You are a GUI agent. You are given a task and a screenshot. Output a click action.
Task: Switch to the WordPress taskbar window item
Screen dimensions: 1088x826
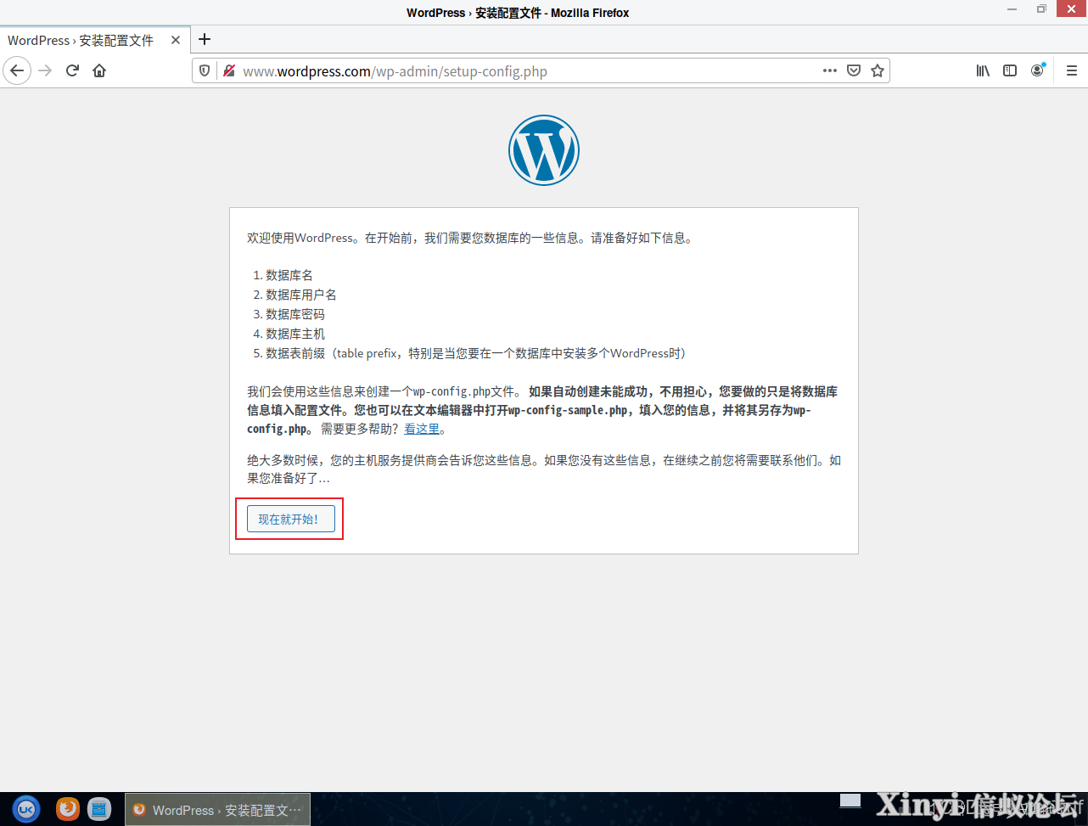pos(217,810)
